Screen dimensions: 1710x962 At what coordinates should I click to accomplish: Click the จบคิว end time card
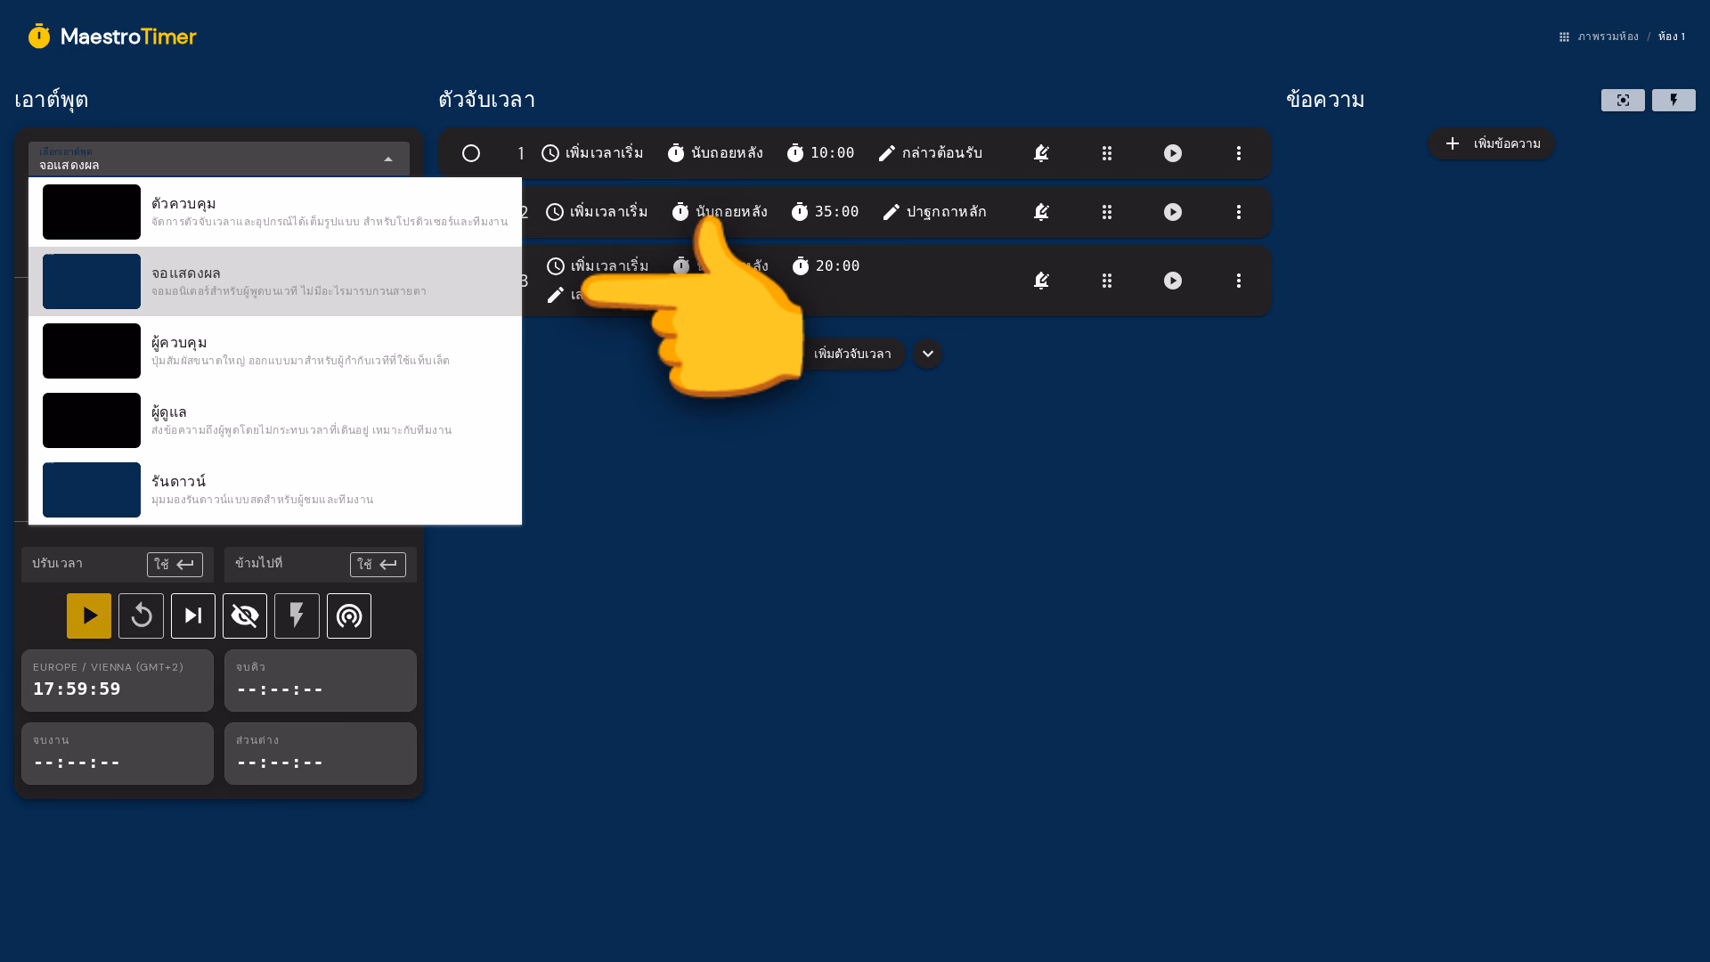[x=321, y=681]
